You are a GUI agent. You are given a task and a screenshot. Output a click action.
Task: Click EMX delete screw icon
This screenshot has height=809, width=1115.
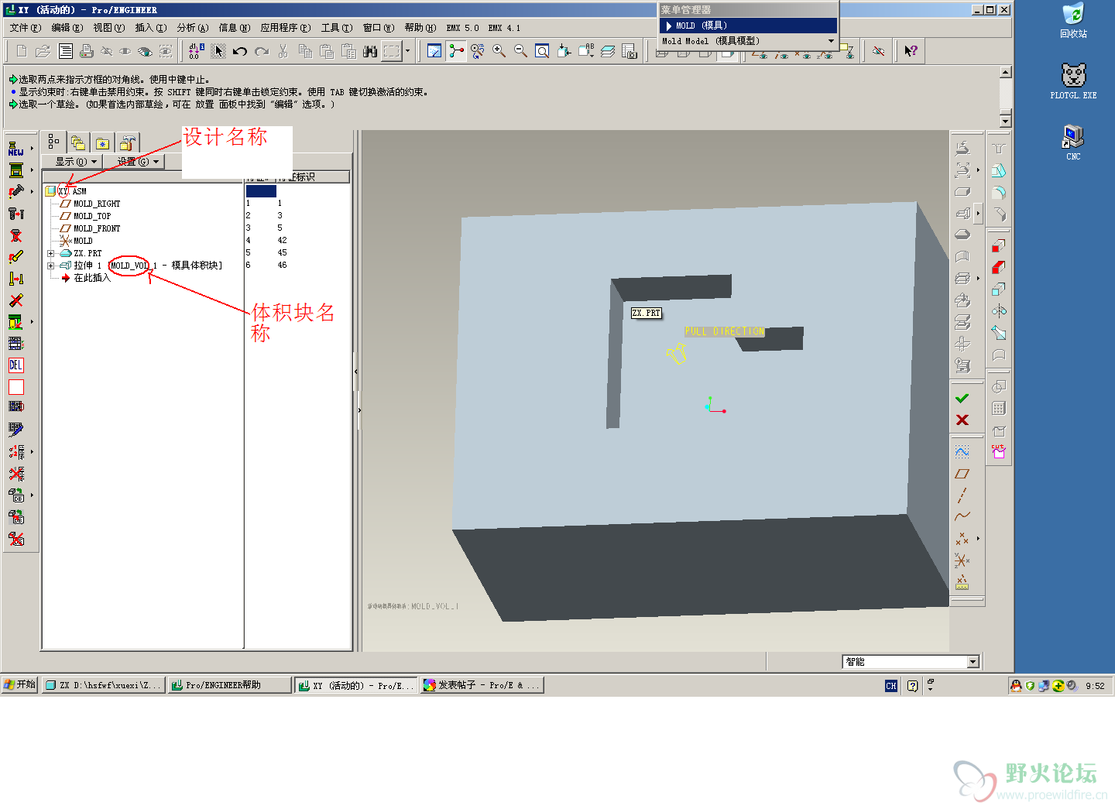point(15,235)
